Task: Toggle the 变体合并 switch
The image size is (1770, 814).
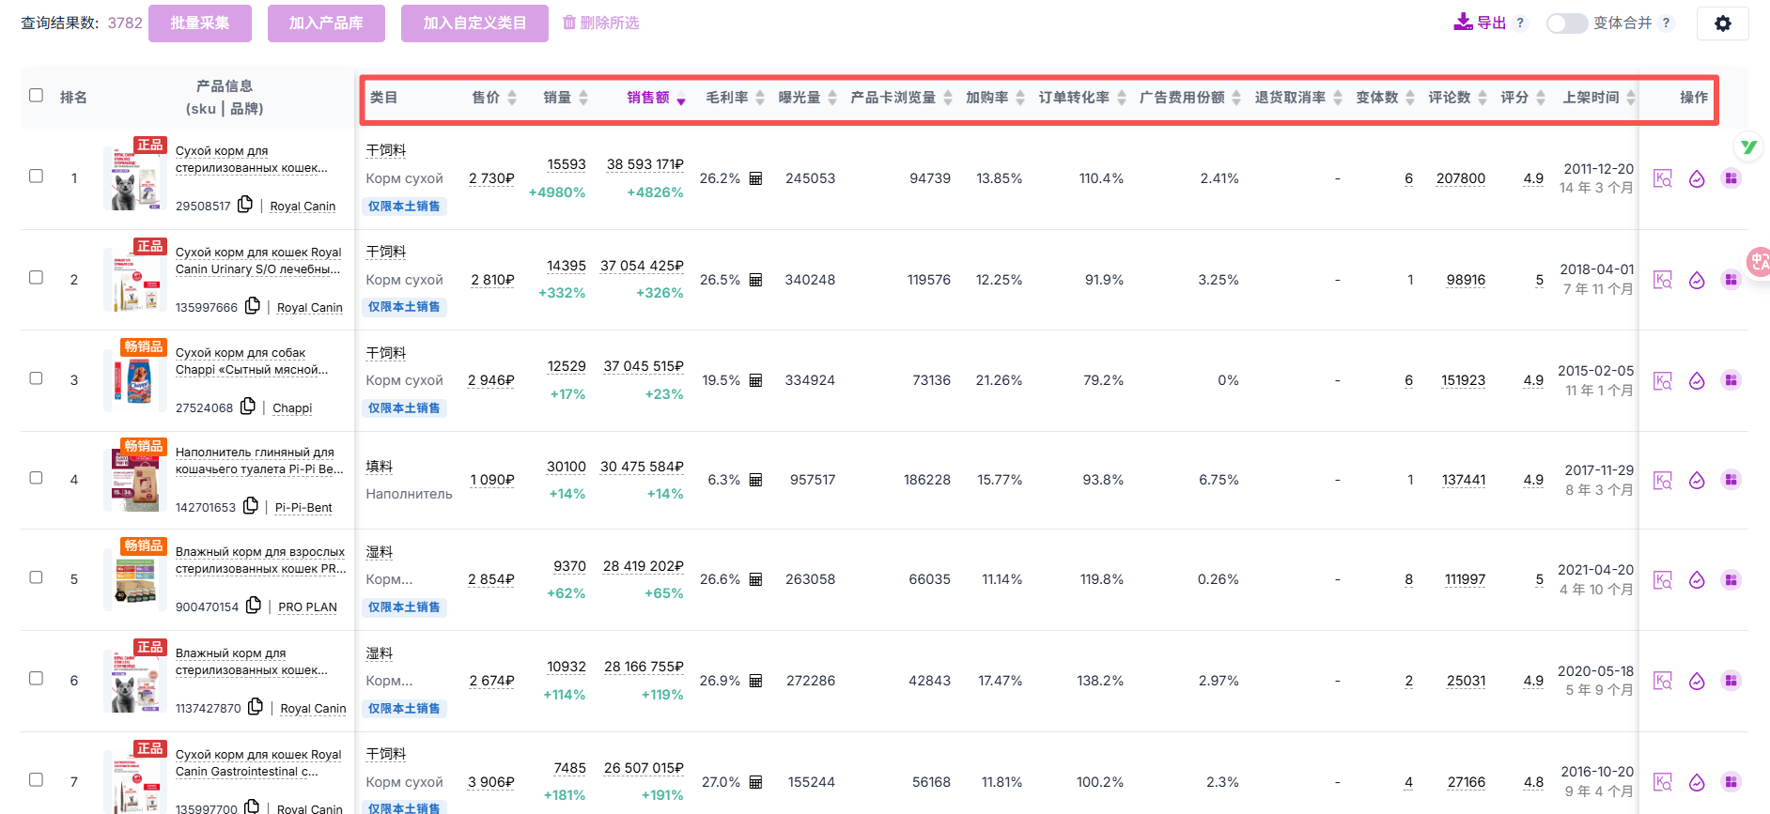Action: (1566, 23)
